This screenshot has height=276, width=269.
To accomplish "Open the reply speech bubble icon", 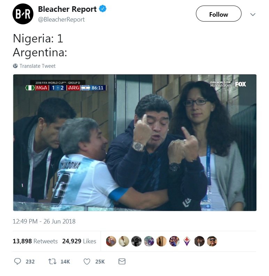I will point(17,261).
